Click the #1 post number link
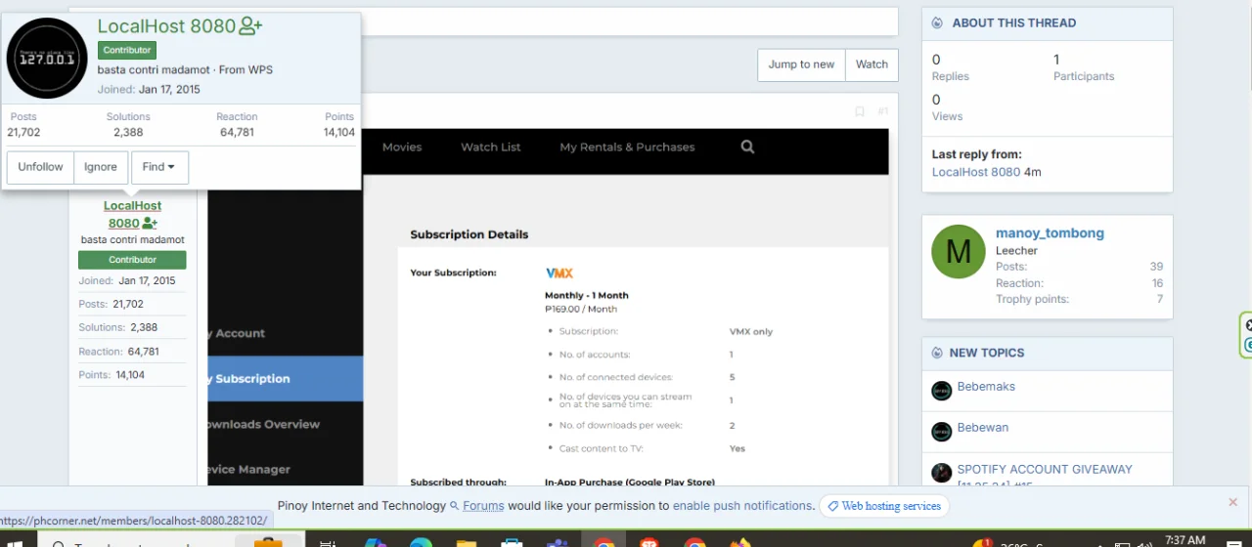The image size is (1252, 547). pyautogui.click(x=882, y=111)
